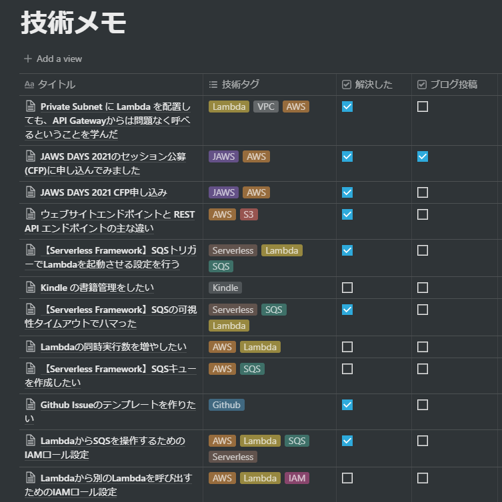Check ブログ投稿 for ウェブサイトエンドポイント row
This screenshot has width=502, height=502.
click(x=423, y=214)
